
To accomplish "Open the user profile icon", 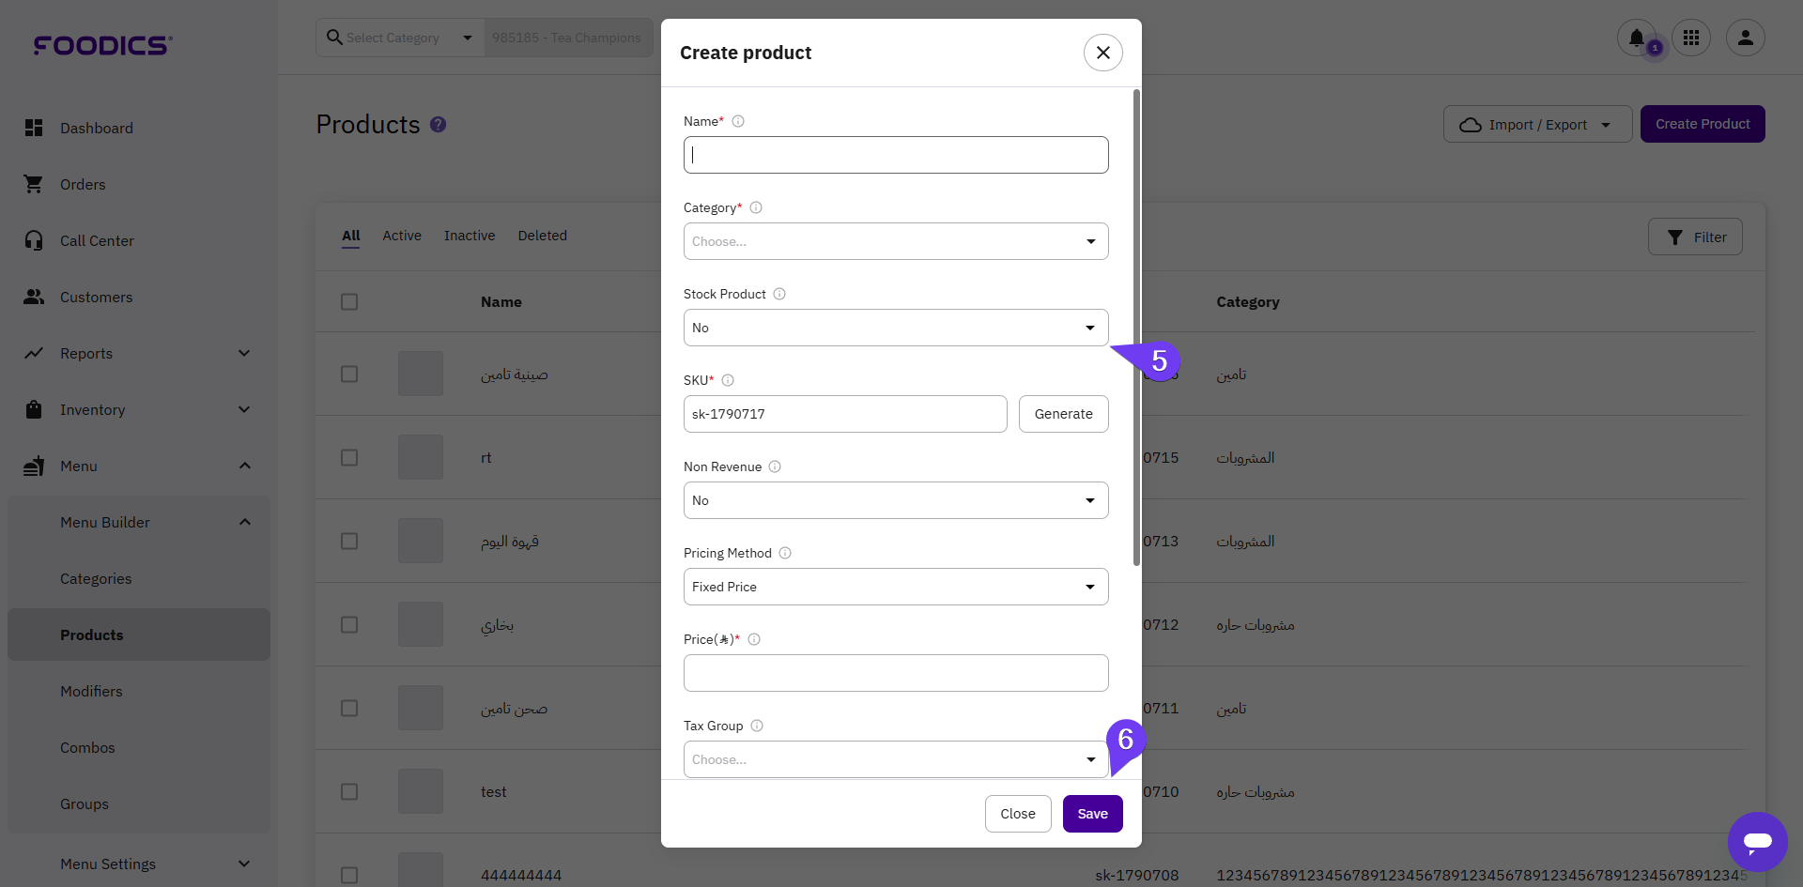I will pos(1746,38).
